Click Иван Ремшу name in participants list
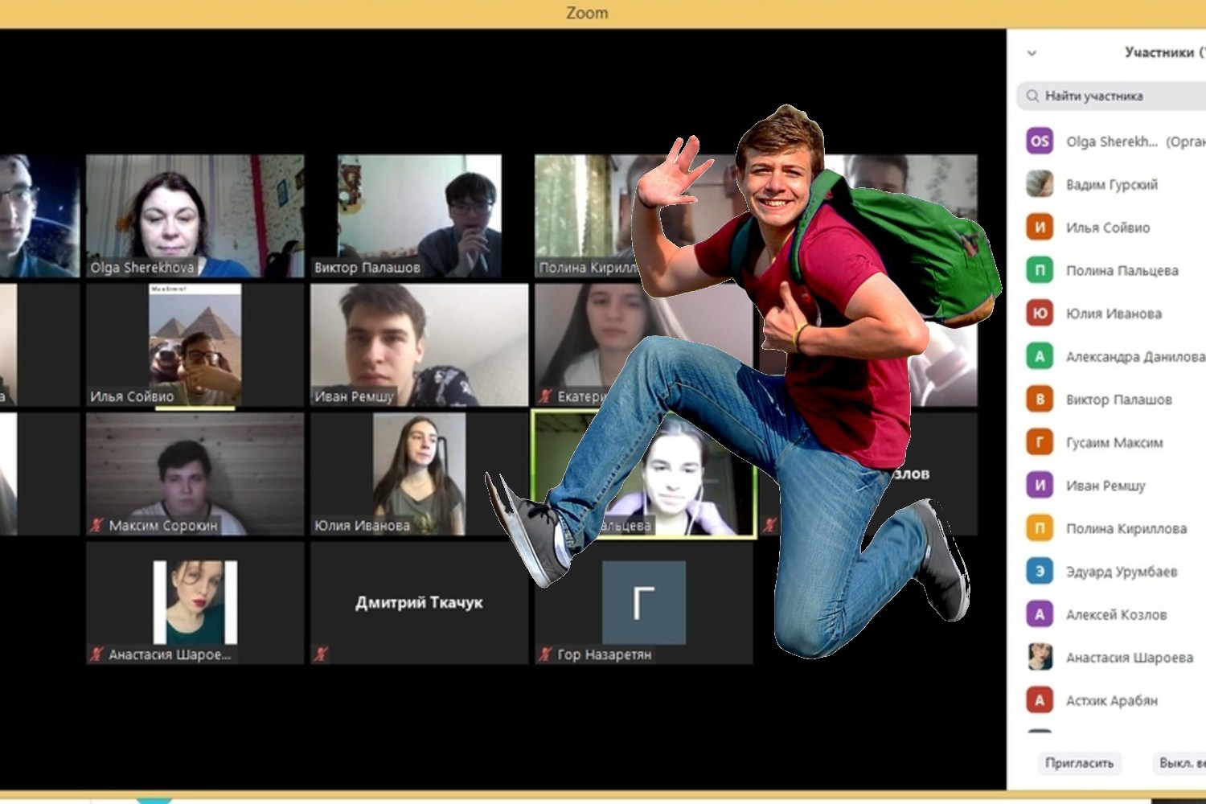The image size is (1206, 804). (x=1105, y=486)
